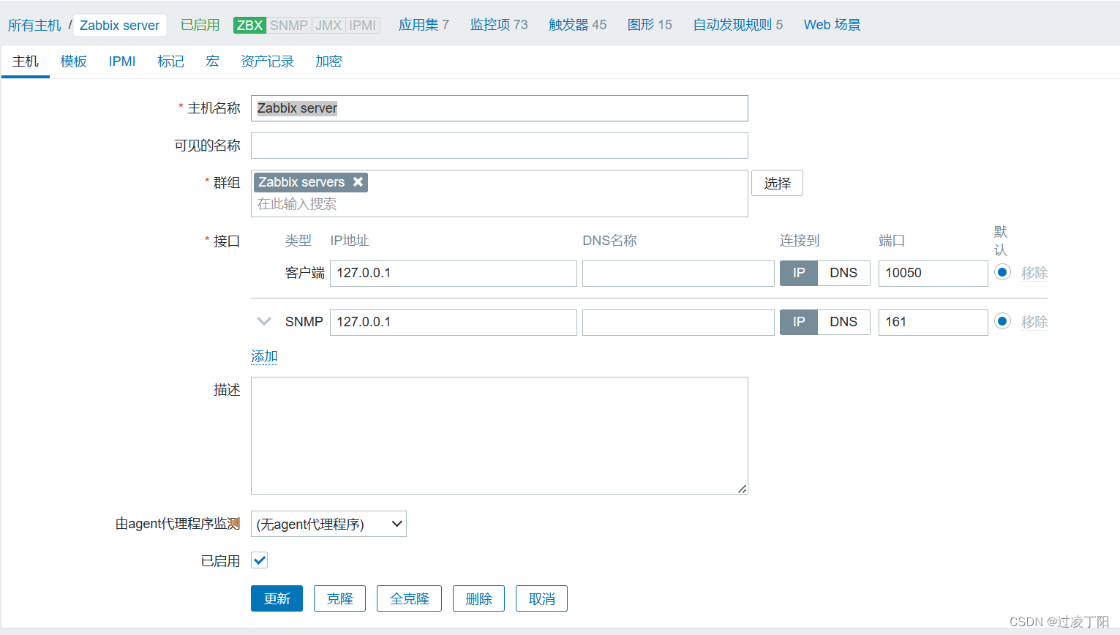Go to 所有主机 breadcrumb
The height and width of the screenshot is (635, 1120).
(34, 25)
